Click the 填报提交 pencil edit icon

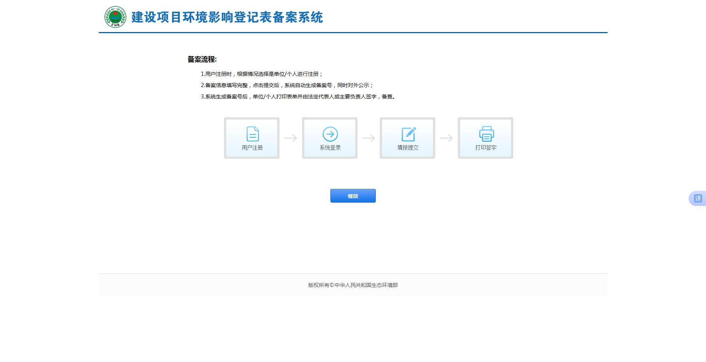pyautogui.click(x=408, y=134)
